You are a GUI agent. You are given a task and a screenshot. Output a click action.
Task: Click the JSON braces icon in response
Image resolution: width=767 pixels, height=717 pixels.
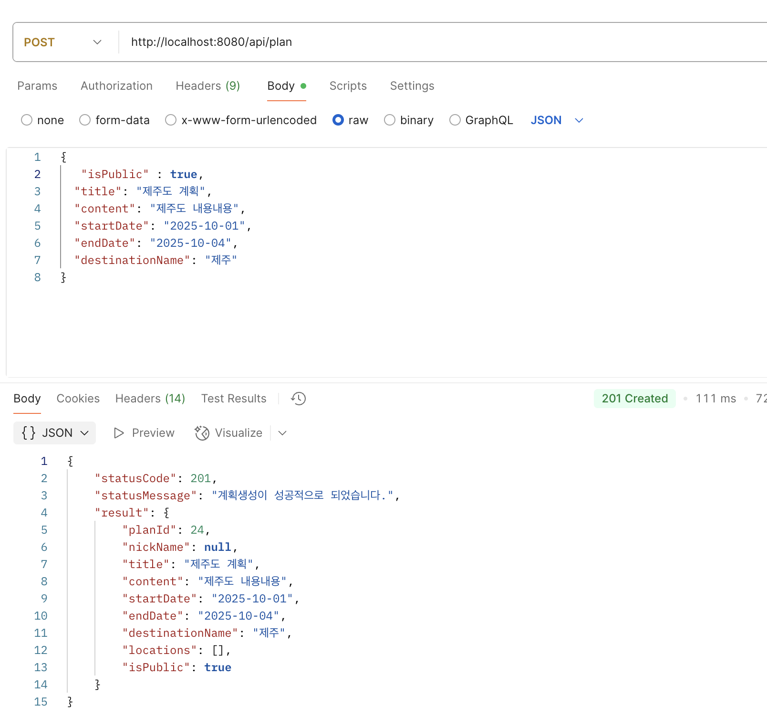pos(29,433)
